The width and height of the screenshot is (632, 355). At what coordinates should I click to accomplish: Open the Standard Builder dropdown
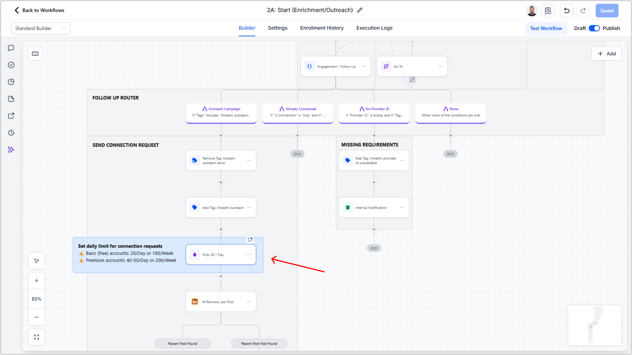click(40, 28)
